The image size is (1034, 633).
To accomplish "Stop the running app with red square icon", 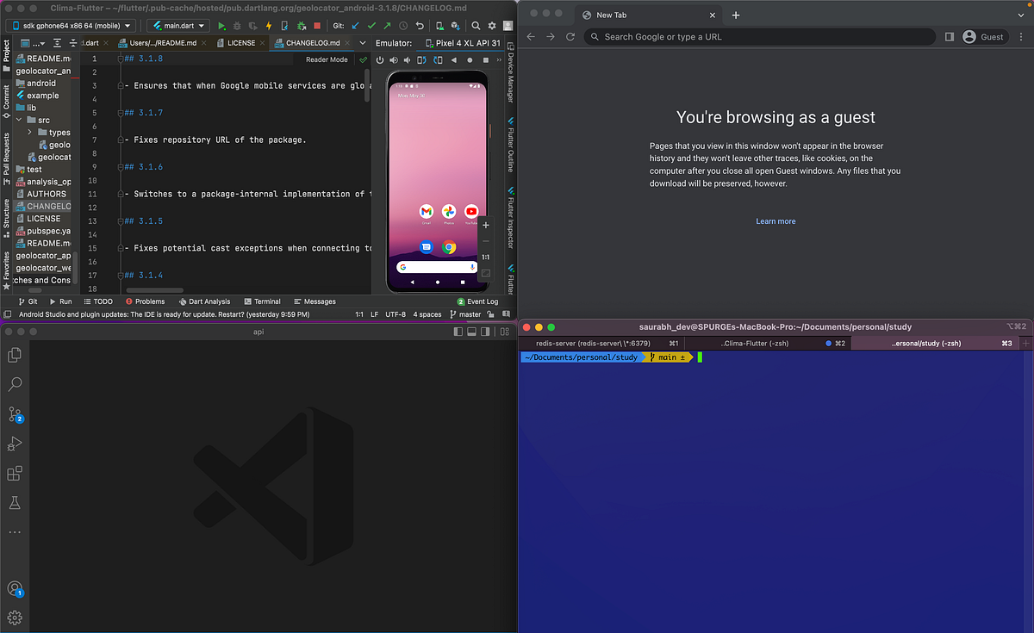I will (317, 26).
